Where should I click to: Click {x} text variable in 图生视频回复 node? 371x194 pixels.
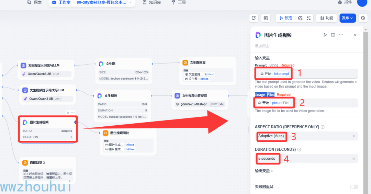(130, 145)
